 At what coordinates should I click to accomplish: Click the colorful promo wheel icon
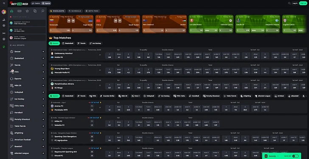(4, 12)
